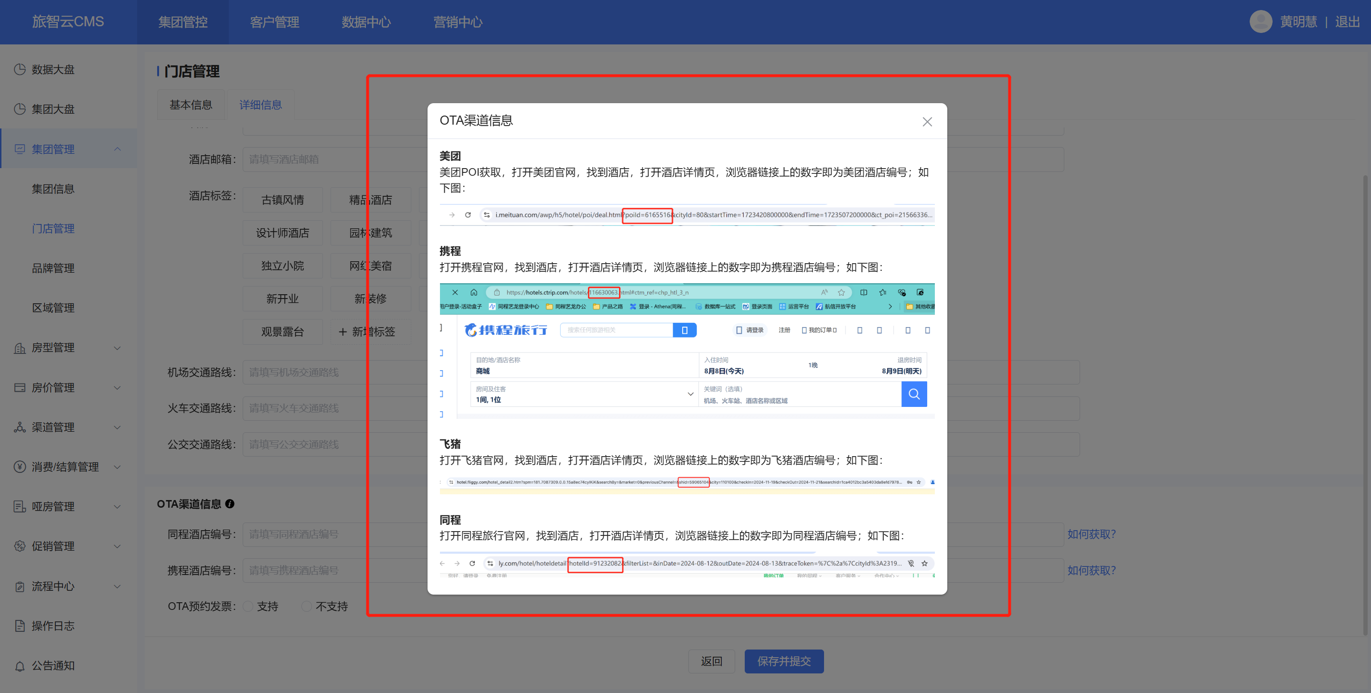The width and height of the screenshot is (1371, 693).
Task: Open 区域管理 submenu item
Action: pyautogui.click(x=53, y=308)
